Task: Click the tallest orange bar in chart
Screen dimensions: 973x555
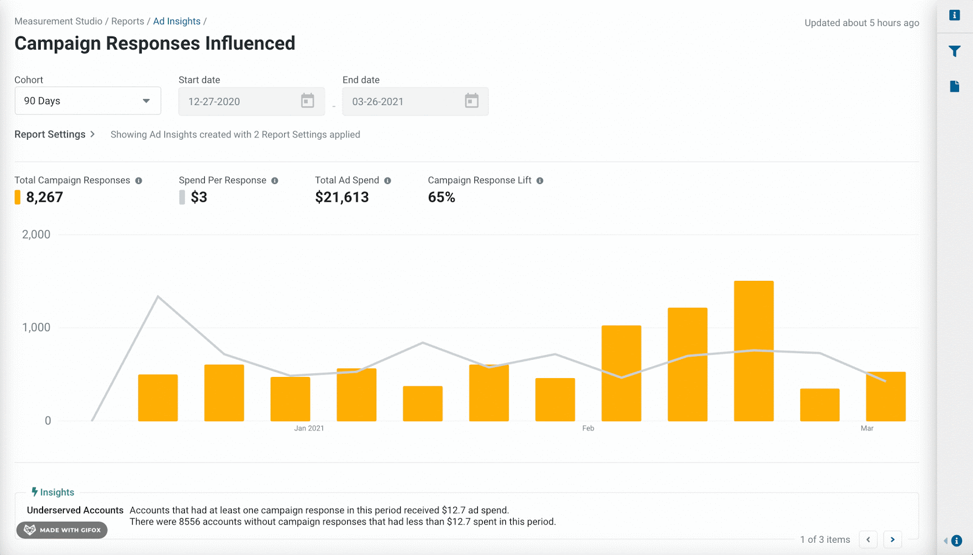Action: click(753, 351)
